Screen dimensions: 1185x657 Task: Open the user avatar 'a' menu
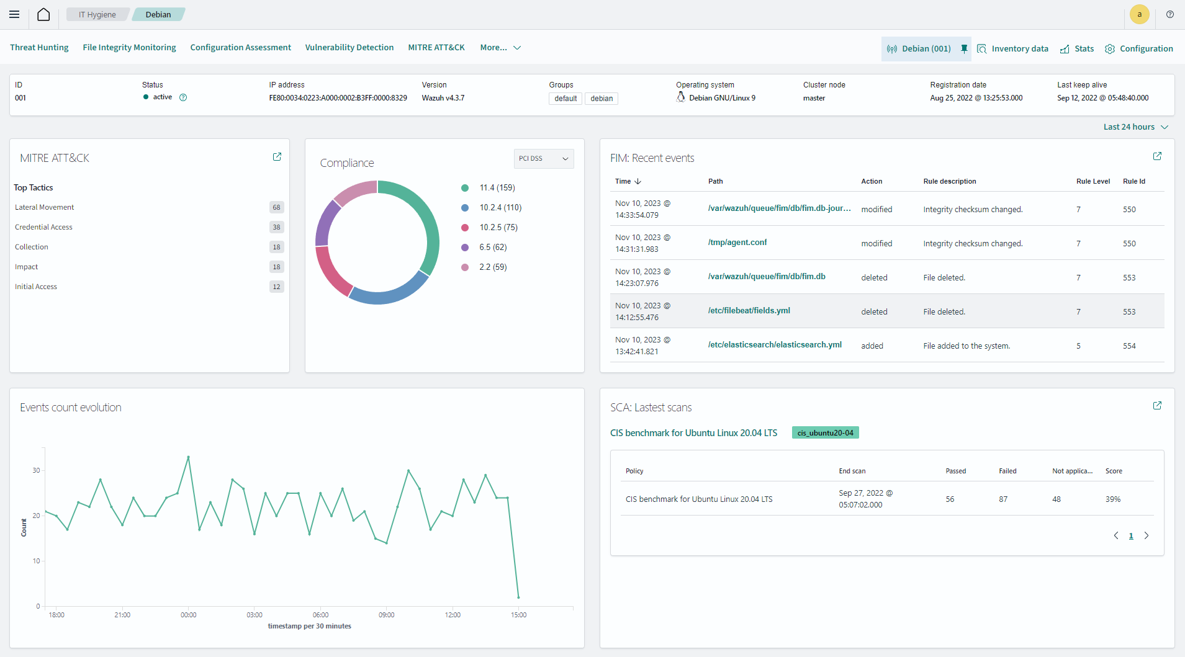pos(1139,14)
